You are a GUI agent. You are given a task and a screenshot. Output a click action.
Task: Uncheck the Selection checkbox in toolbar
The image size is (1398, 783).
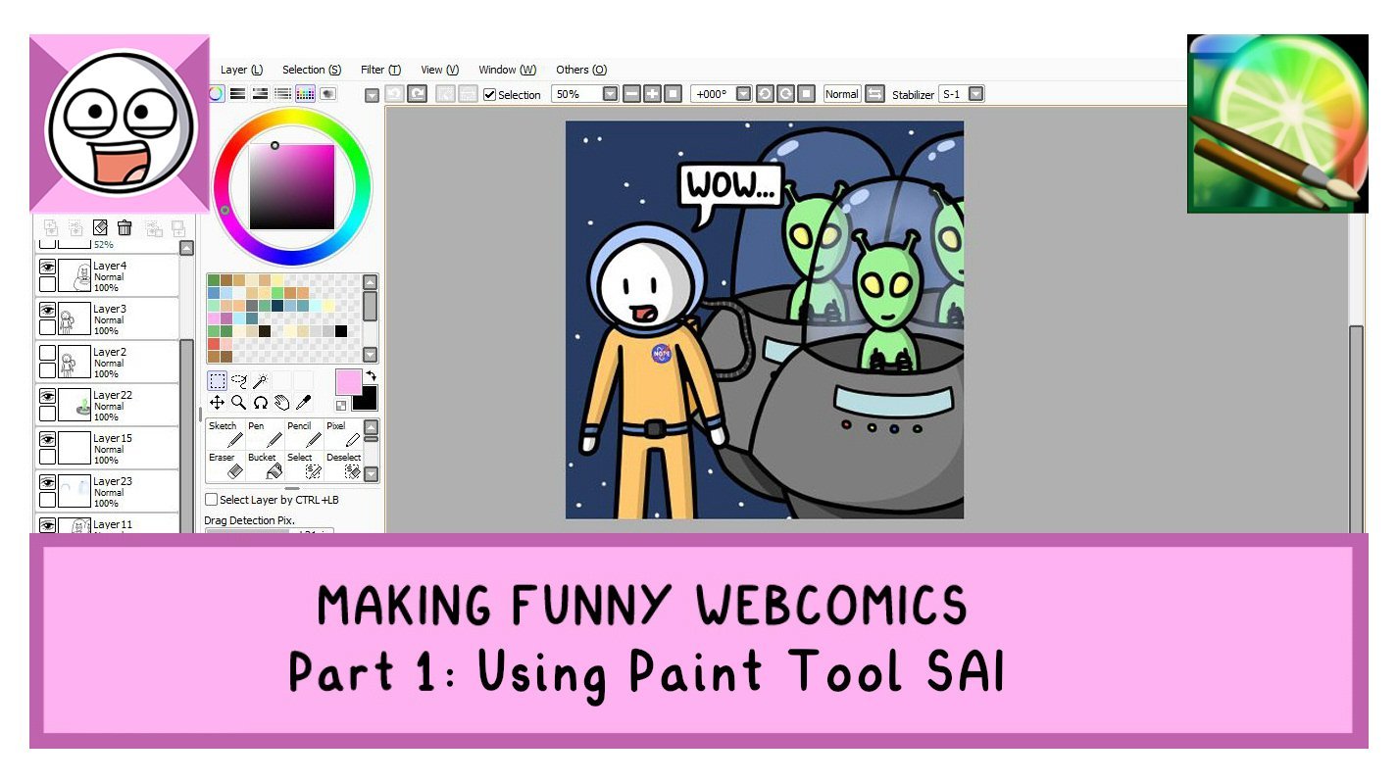pos(490,95)
